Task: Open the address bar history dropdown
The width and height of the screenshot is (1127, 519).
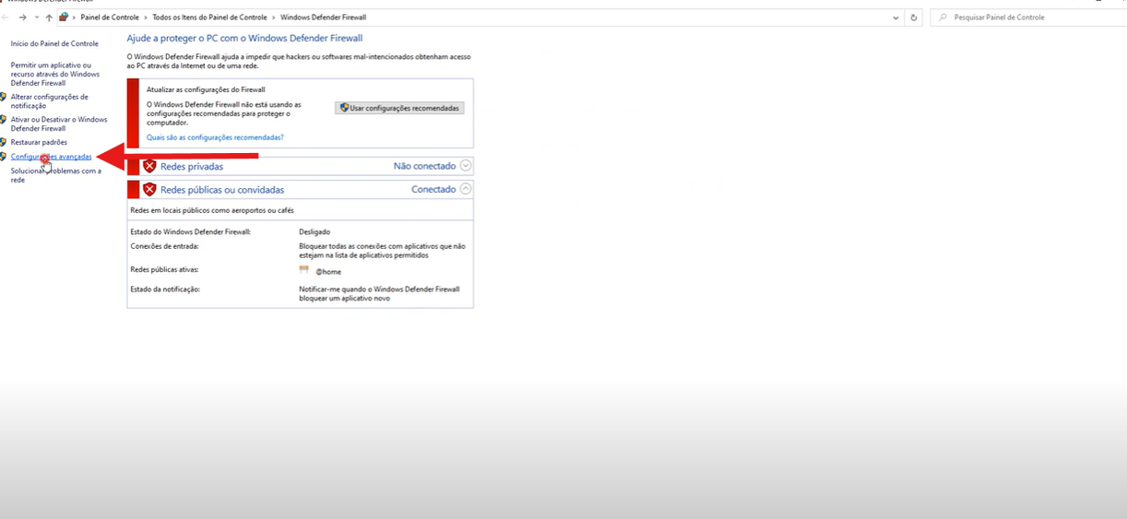Action: (896, 18)
